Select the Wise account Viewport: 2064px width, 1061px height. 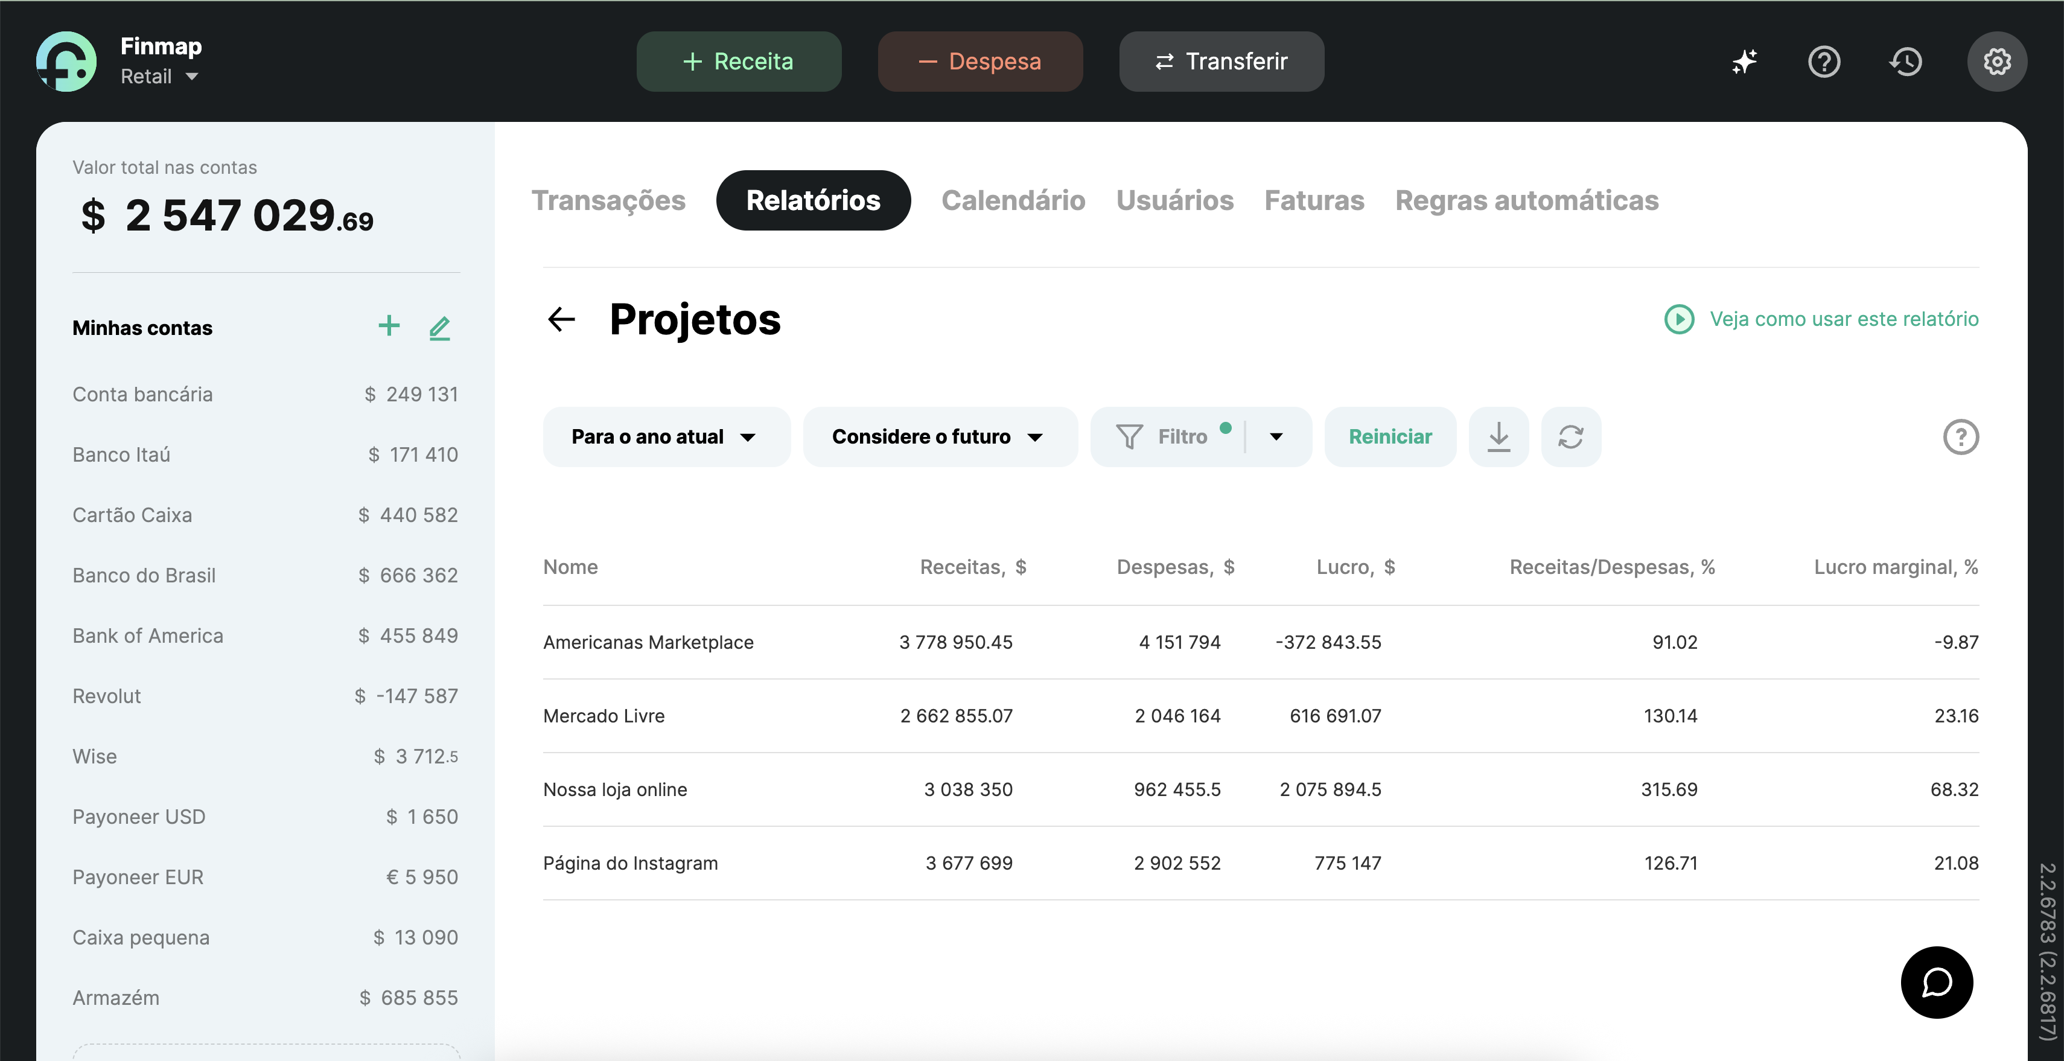coord(265,756)
